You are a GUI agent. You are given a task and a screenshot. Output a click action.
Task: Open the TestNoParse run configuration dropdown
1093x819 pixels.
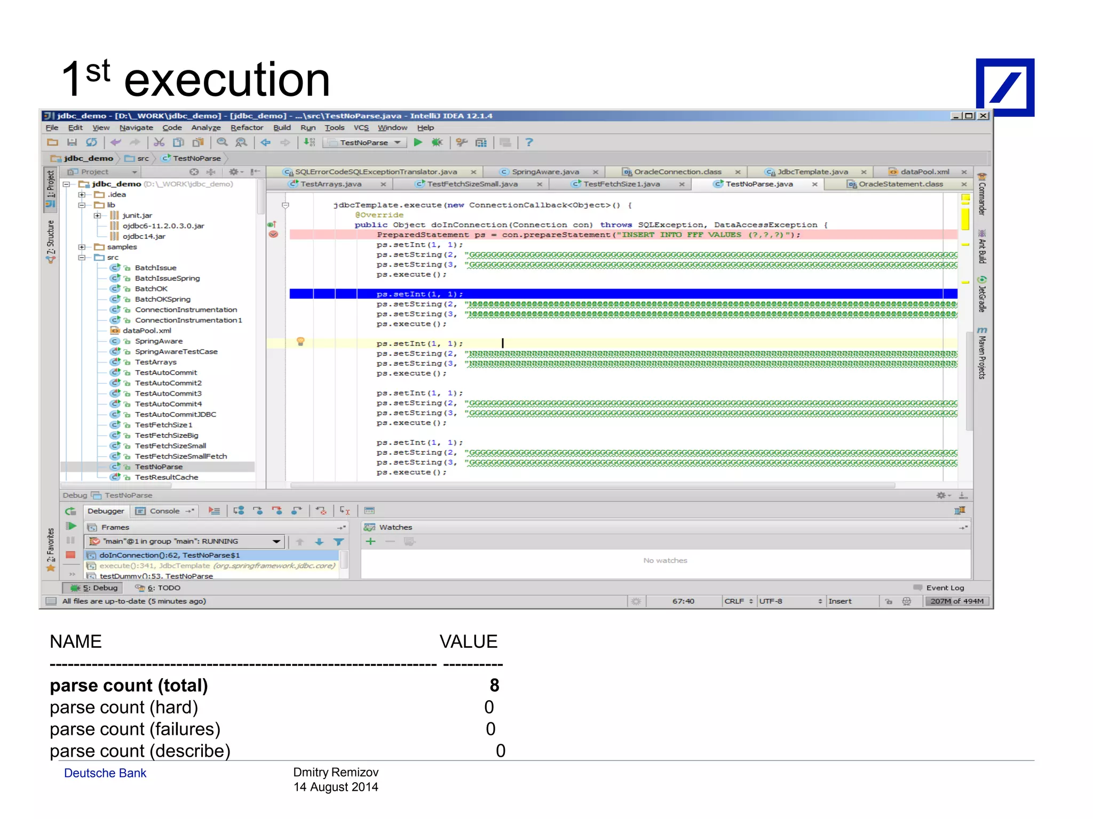click(x=365, y=142)
